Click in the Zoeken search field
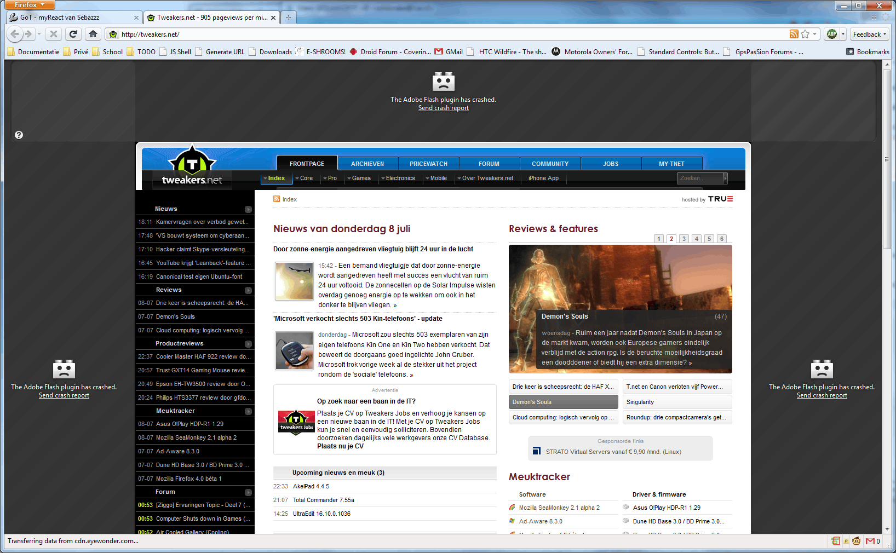The height and width of the screenshot is (553, 896). coord(700,178)
